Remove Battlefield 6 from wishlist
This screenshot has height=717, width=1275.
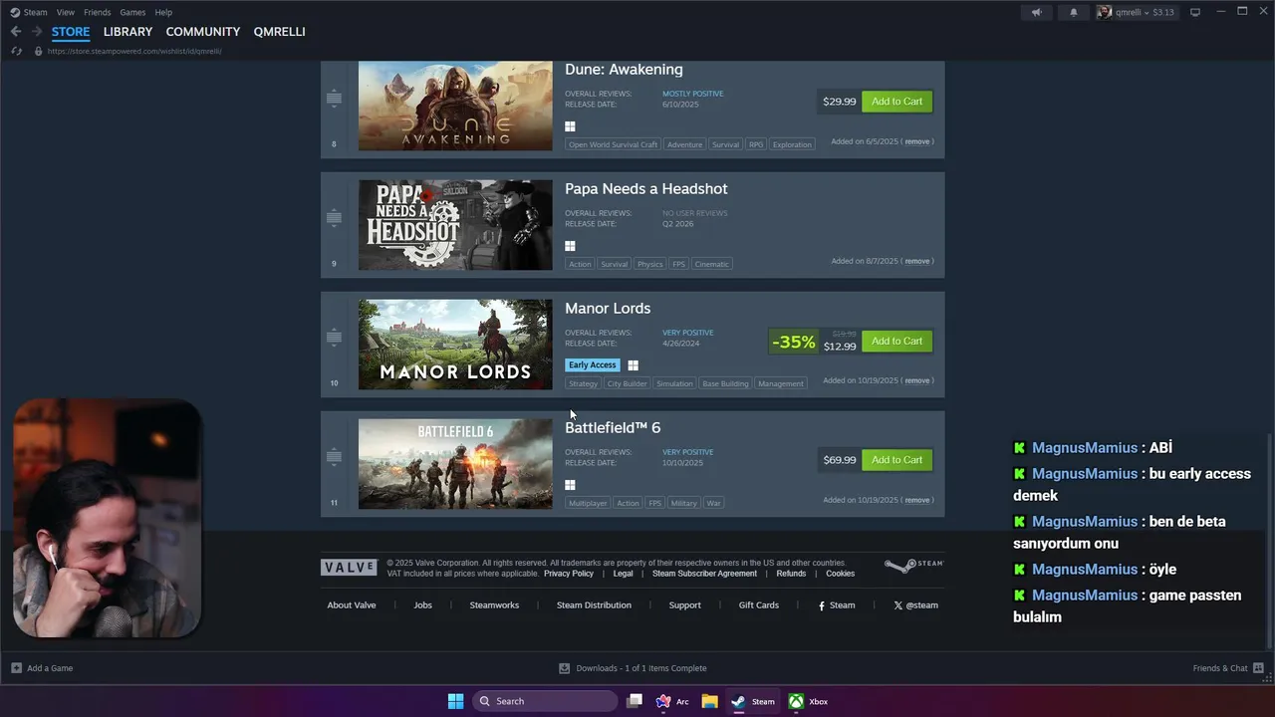(916, 500)
